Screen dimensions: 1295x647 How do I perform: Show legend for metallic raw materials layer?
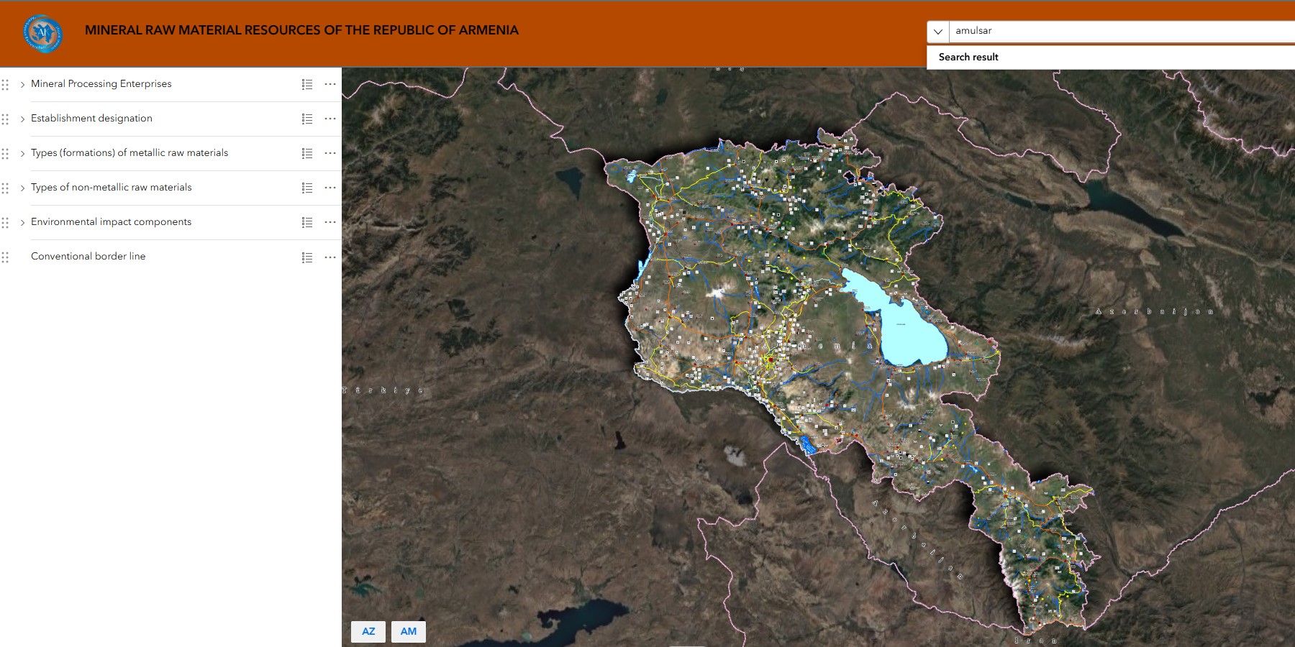click(307, 153)
